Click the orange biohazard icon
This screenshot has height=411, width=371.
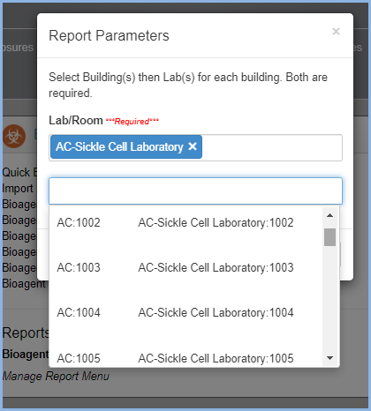pos(14,136)
